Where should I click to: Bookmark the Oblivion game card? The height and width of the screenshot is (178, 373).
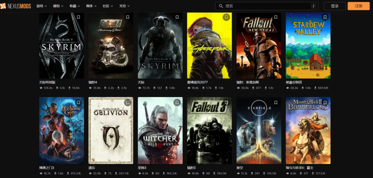point(128,102)
